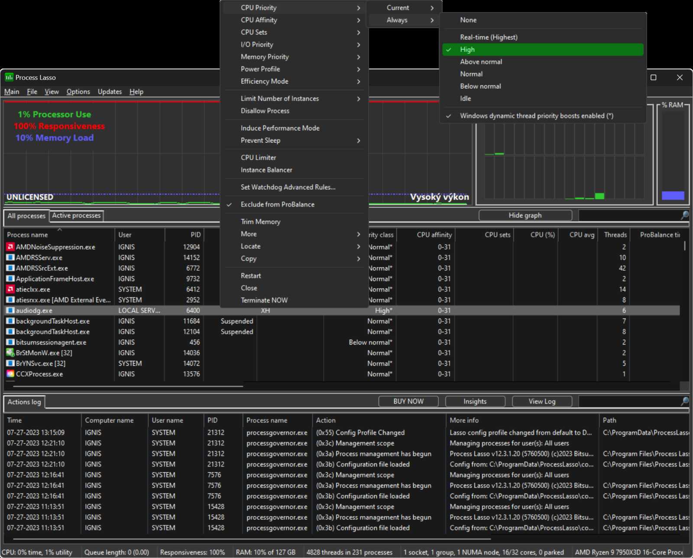Click the atiesrxx.exe process icon
693x558 pixels.
[10, 300]
